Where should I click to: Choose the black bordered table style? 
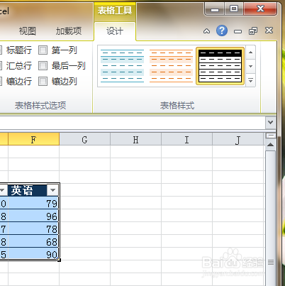pos(220,66)
